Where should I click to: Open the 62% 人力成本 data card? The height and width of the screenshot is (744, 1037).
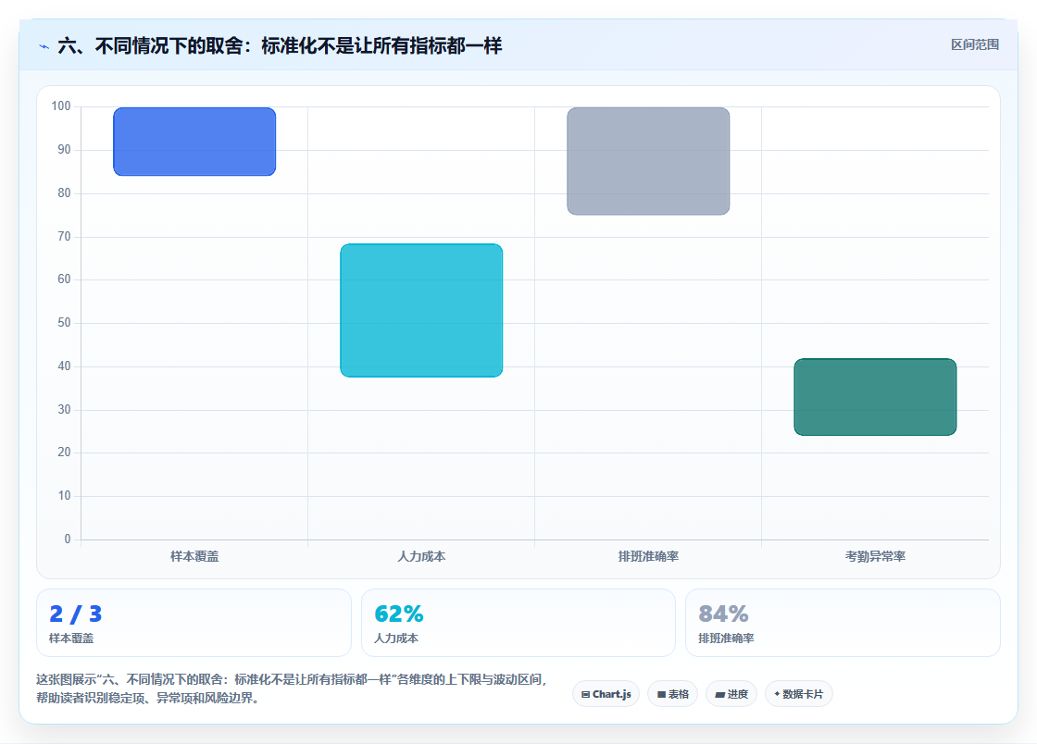[518, 623]
